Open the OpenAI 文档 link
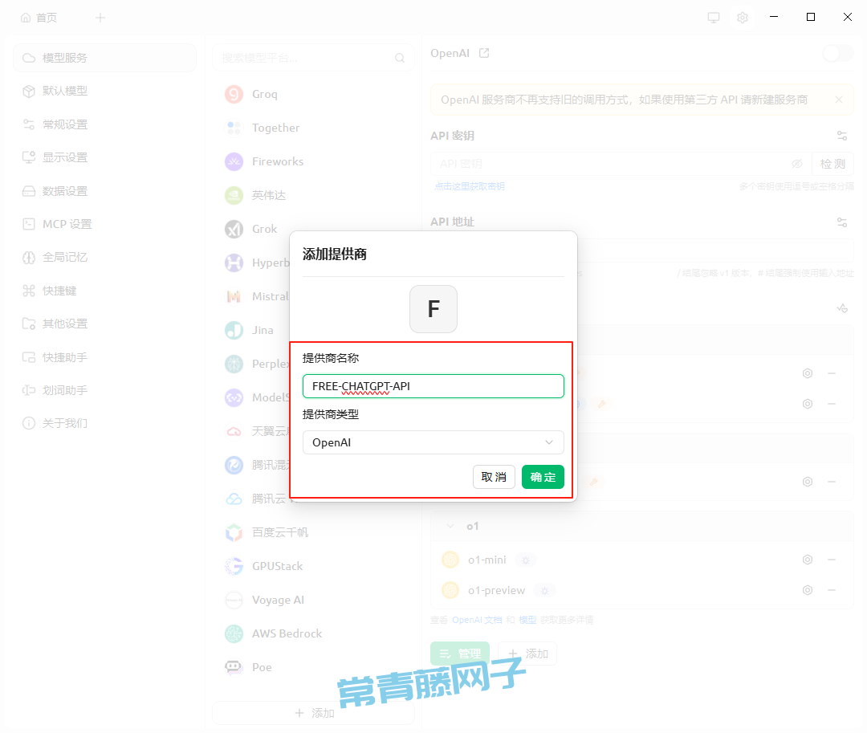Image resolution: width=867 pixels, height=733 pixels. (477, 621)
